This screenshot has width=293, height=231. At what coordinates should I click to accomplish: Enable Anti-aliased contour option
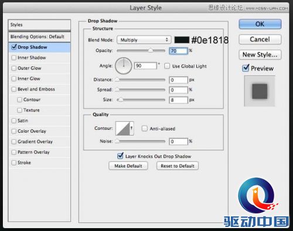coord(145,129)
